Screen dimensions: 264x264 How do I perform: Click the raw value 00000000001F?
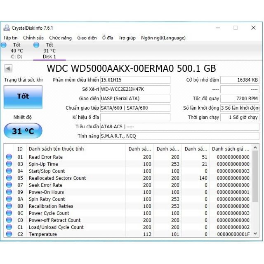233,234
